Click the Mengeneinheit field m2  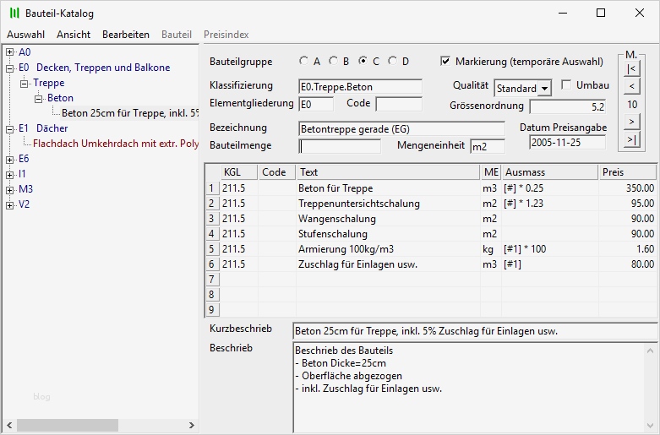point(488,146)
